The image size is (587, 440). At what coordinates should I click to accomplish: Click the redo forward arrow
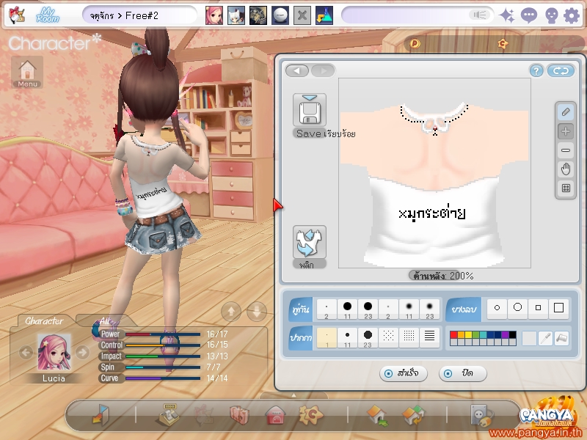tap(323, 70)
